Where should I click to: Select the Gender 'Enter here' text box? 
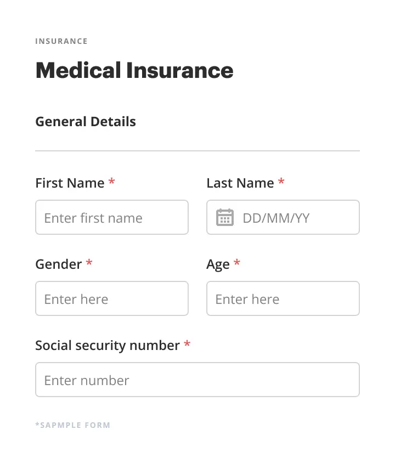[112, 299]
